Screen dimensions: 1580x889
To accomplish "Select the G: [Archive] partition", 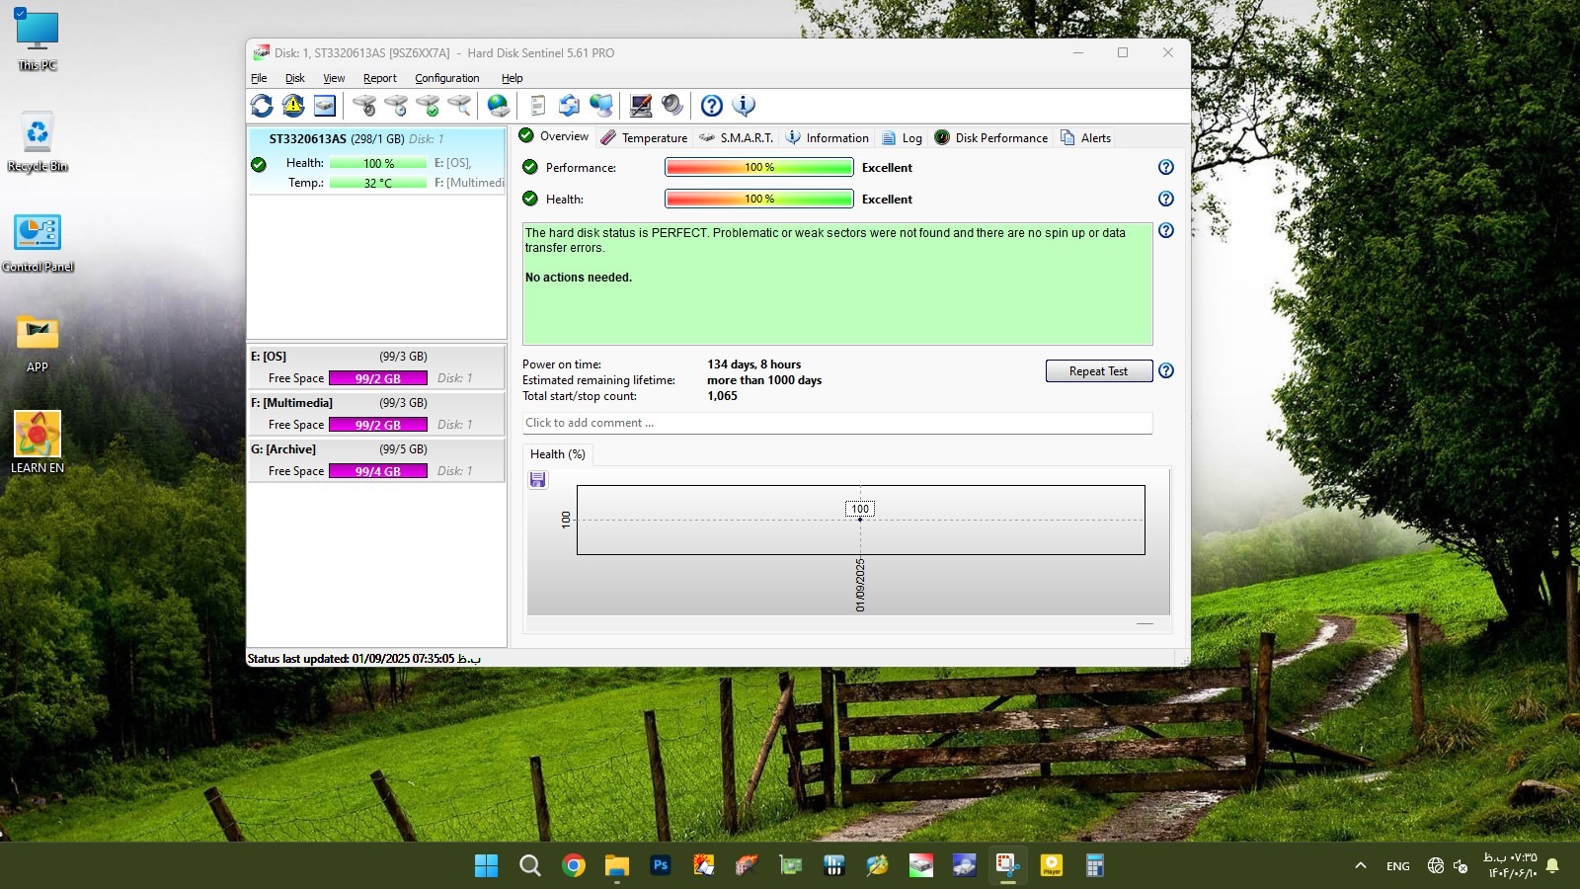I will tap(376, 460).
